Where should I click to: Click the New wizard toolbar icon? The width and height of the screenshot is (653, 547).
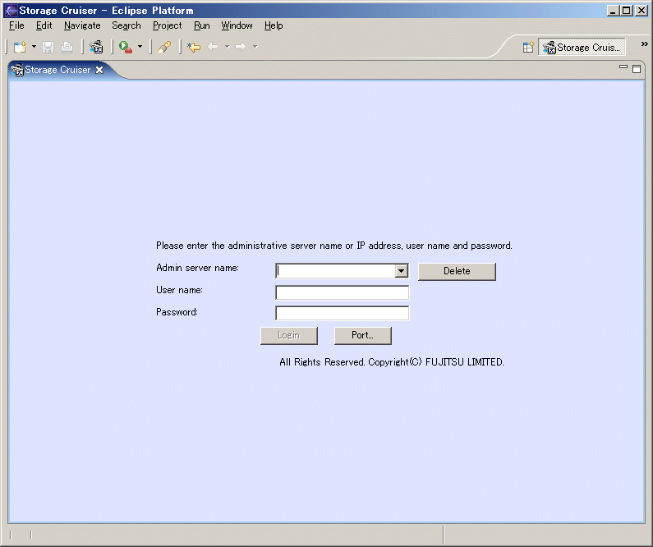pyautogui.click(x=20, y=47)
